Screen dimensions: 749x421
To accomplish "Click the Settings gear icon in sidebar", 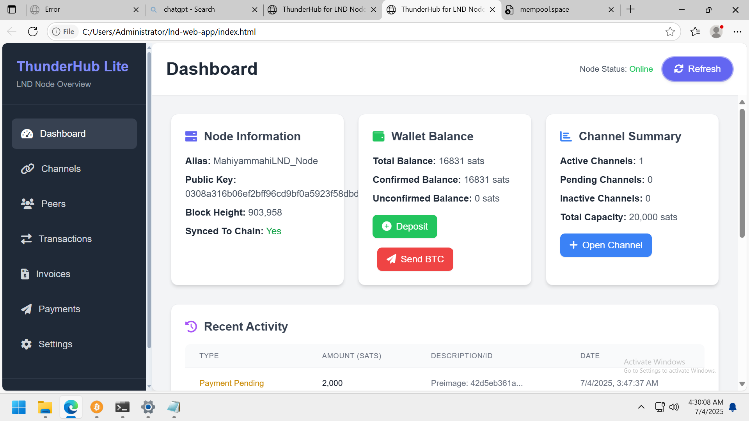I will coord(26,344).
